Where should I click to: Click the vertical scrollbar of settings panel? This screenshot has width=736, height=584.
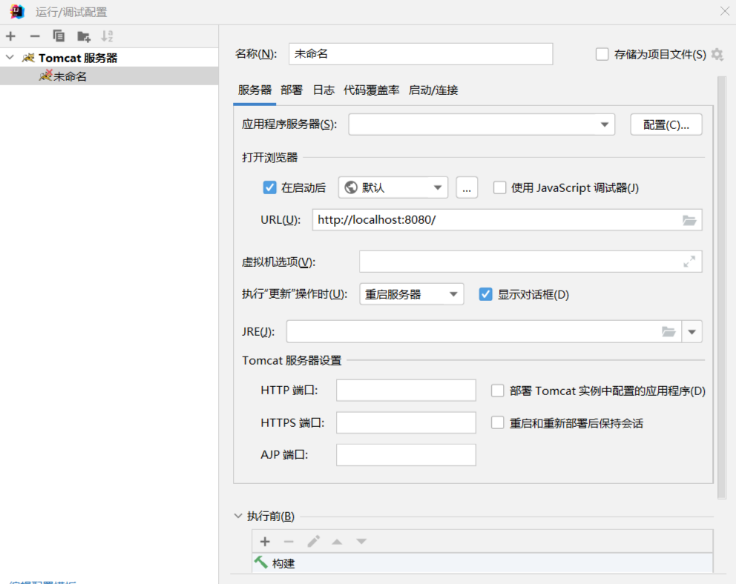click(x=722, y=288)
